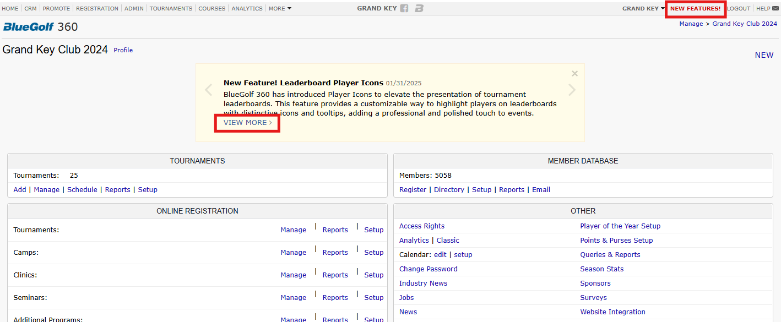The image size is (781, 322).
Task: Open the Profile link beside club title
Action: click(x=123, y=50)
